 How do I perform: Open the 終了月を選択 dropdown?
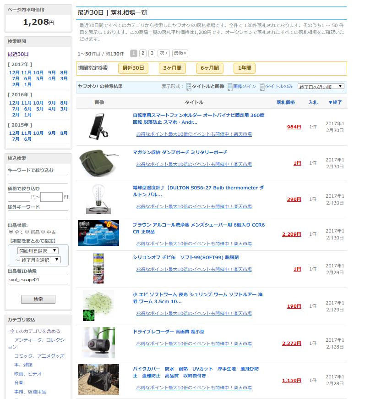click(40, 260)
